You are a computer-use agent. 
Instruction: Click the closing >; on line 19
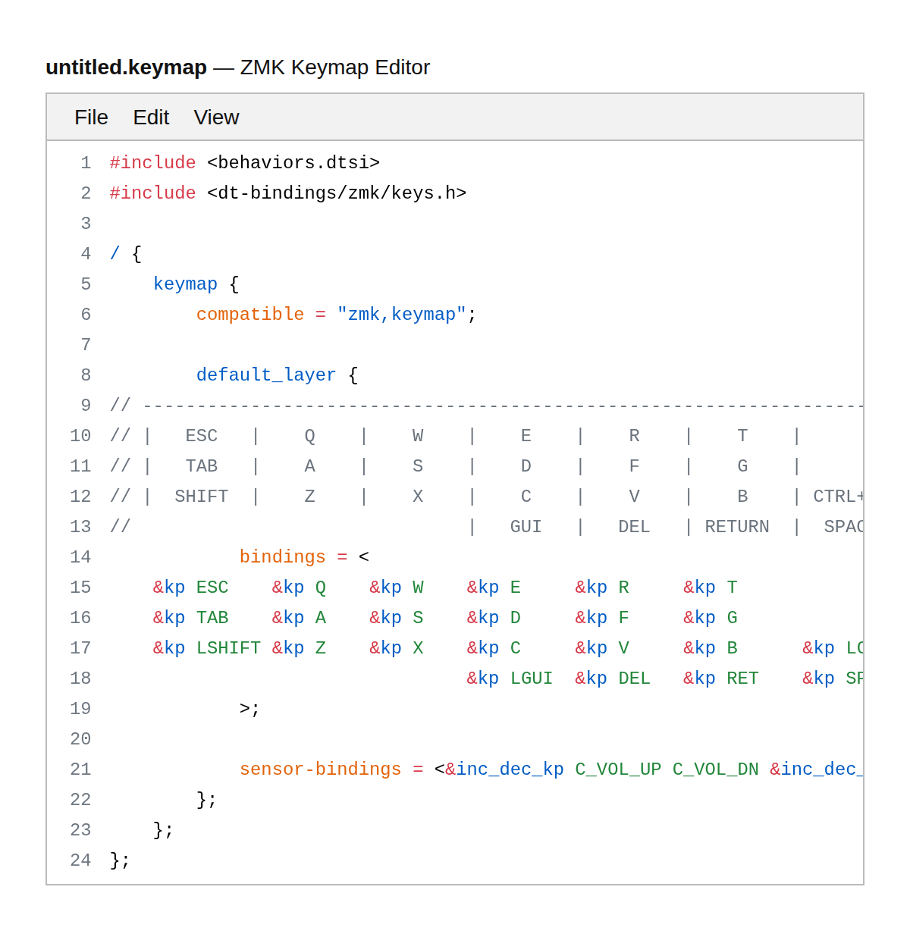pyautogui.click(x=250, y=709)
